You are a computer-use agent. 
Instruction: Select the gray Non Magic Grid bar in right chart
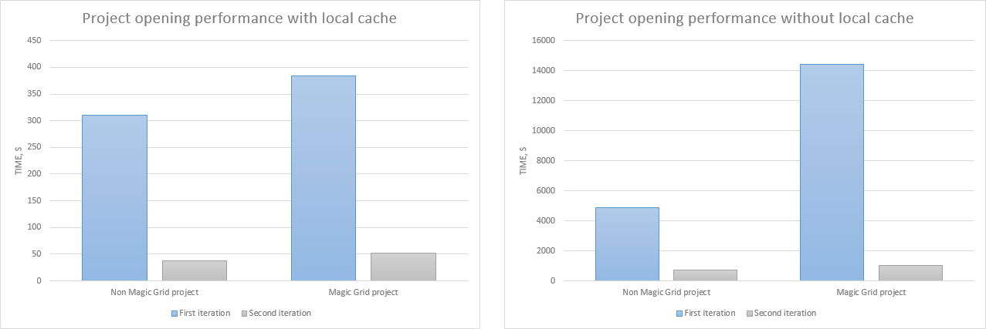(706, 275)
